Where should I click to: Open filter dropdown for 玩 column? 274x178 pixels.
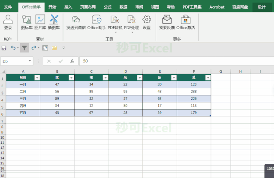(140, 78)
